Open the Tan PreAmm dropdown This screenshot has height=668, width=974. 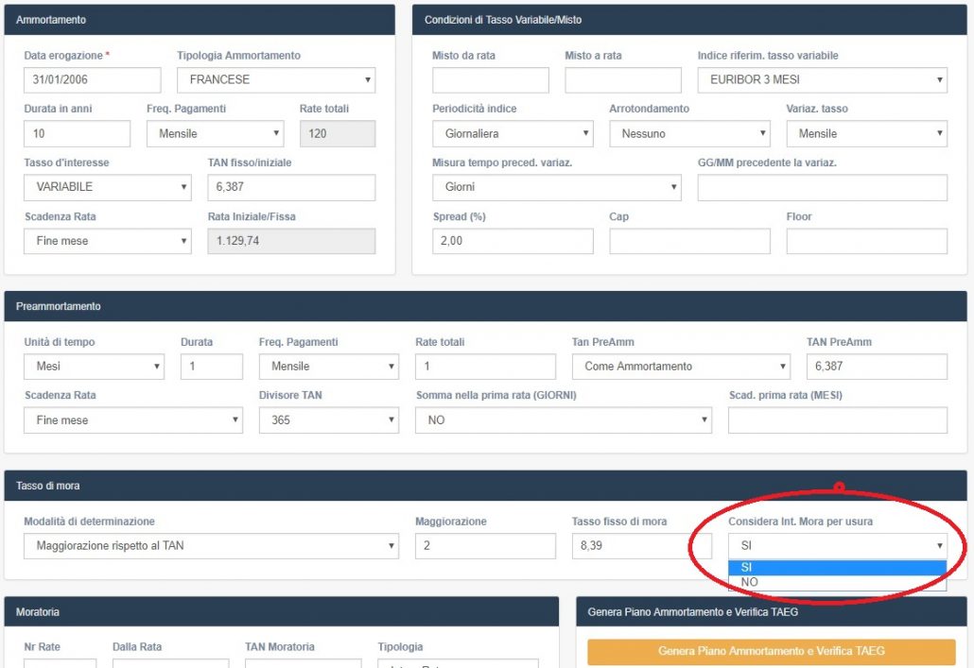[x=681, y=367]
